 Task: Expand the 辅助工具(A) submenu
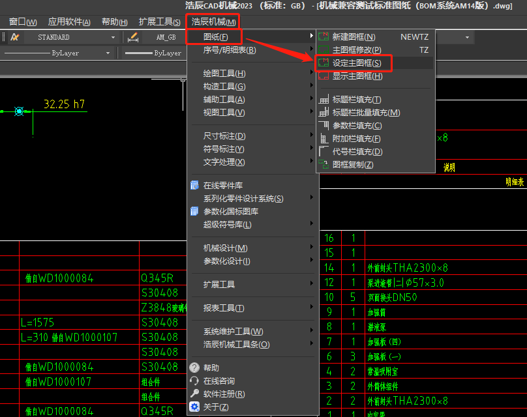[251, 100]
